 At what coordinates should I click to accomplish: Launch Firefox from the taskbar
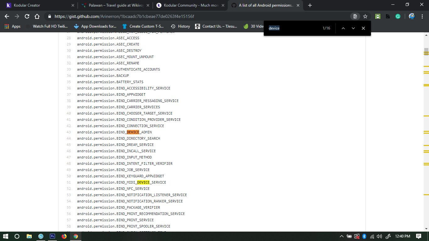coord(64,236)
